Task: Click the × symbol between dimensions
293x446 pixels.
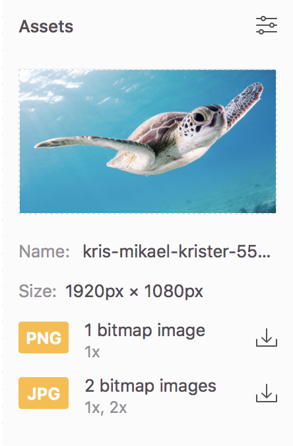Action: tap(133, 292)
